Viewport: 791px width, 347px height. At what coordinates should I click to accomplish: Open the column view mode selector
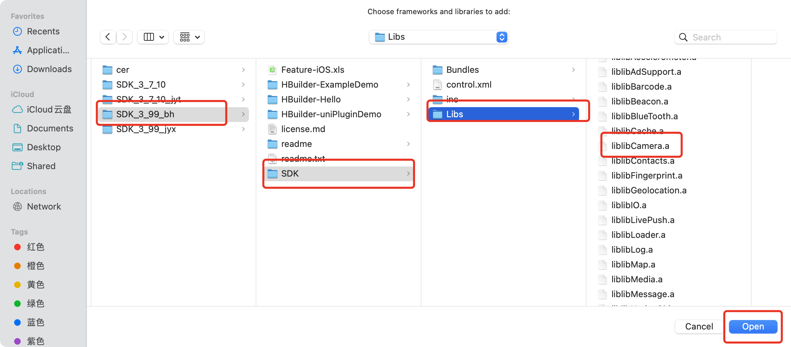(x=153, y=37)
